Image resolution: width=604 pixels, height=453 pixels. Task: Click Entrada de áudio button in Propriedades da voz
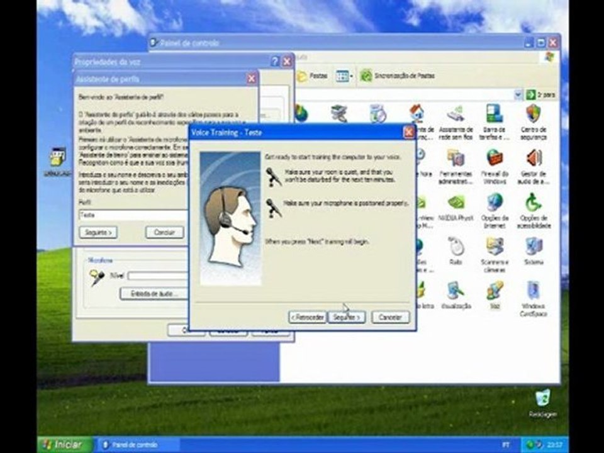[154, 294]
